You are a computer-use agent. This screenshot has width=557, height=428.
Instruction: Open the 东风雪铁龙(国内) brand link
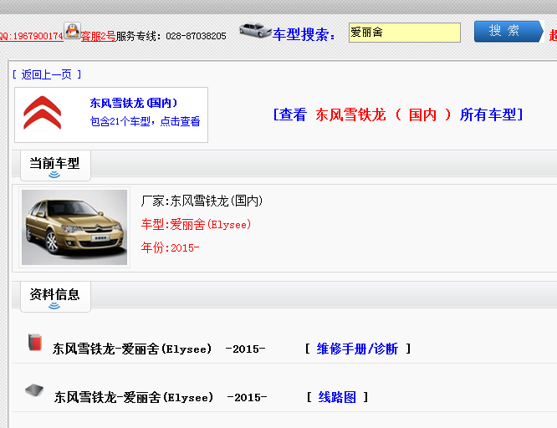(133, 103)
